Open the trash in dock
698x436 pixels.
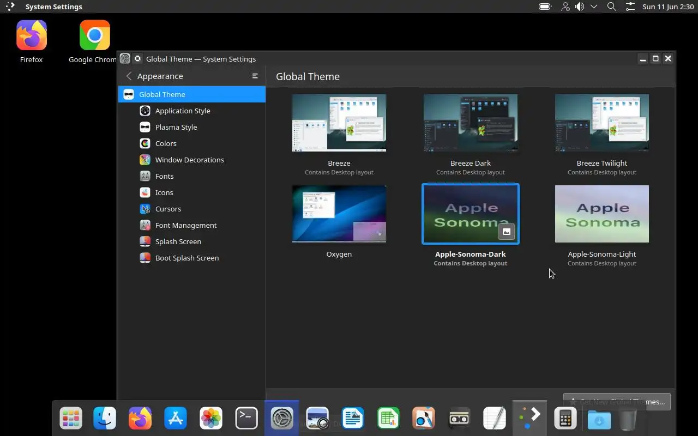[628, 420]
